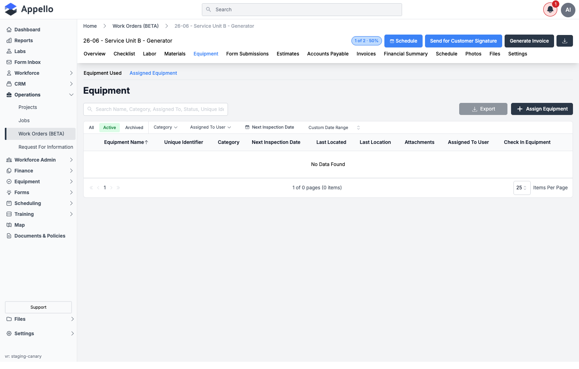This screenshot has height=369, width=579.
Task: Open the AI user avatar menu
Action: [568, 10]
